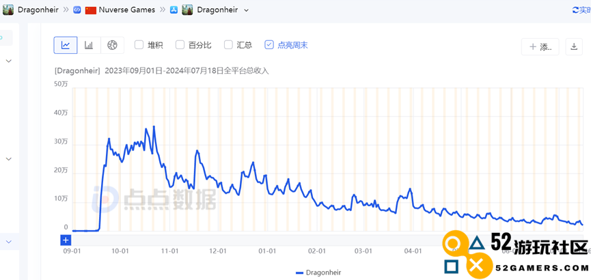Click the first Dragonheir game icon in breadcrumb
The width and height of the screenshot is (591, 280).
pos(8,10)
